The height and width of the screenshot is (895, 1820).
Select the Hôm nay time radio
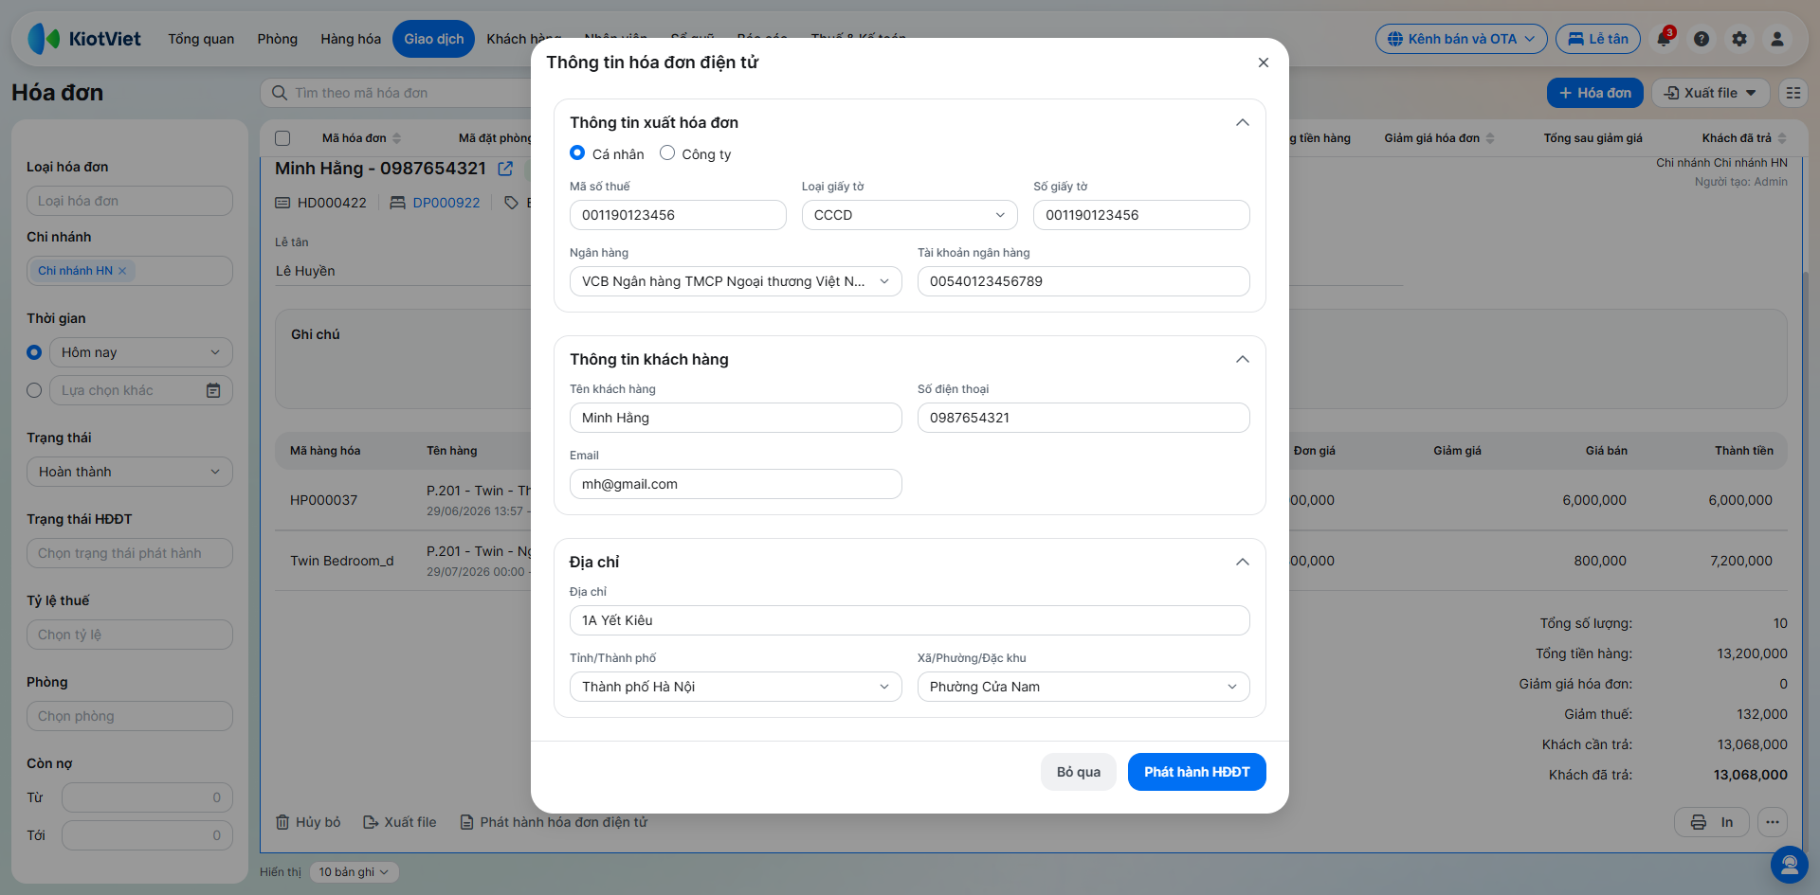click(x=34, y=352)
